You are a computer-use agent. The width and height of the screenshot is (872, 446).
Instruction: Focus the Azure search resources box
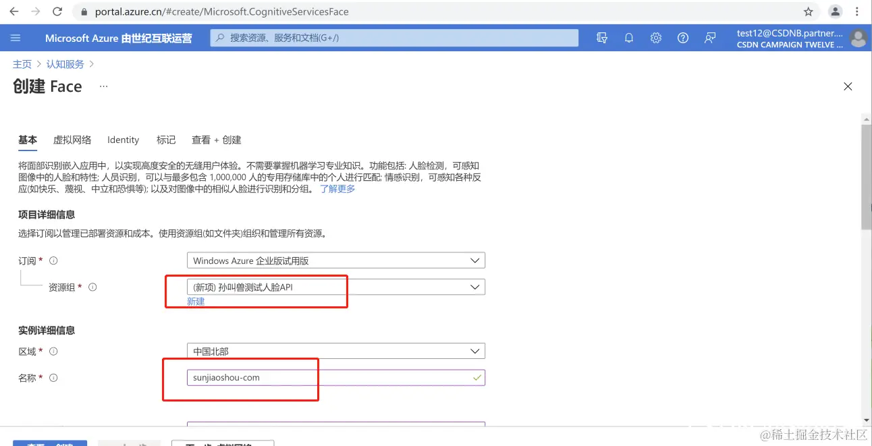(394, 38)
